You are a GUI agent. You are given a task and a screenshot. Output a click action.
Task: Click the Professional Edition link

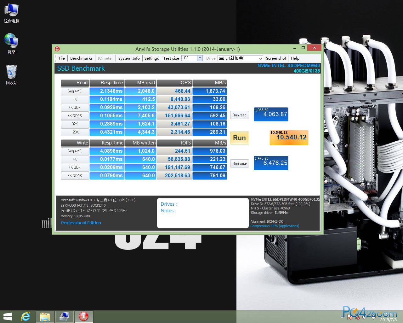[81, 223]
